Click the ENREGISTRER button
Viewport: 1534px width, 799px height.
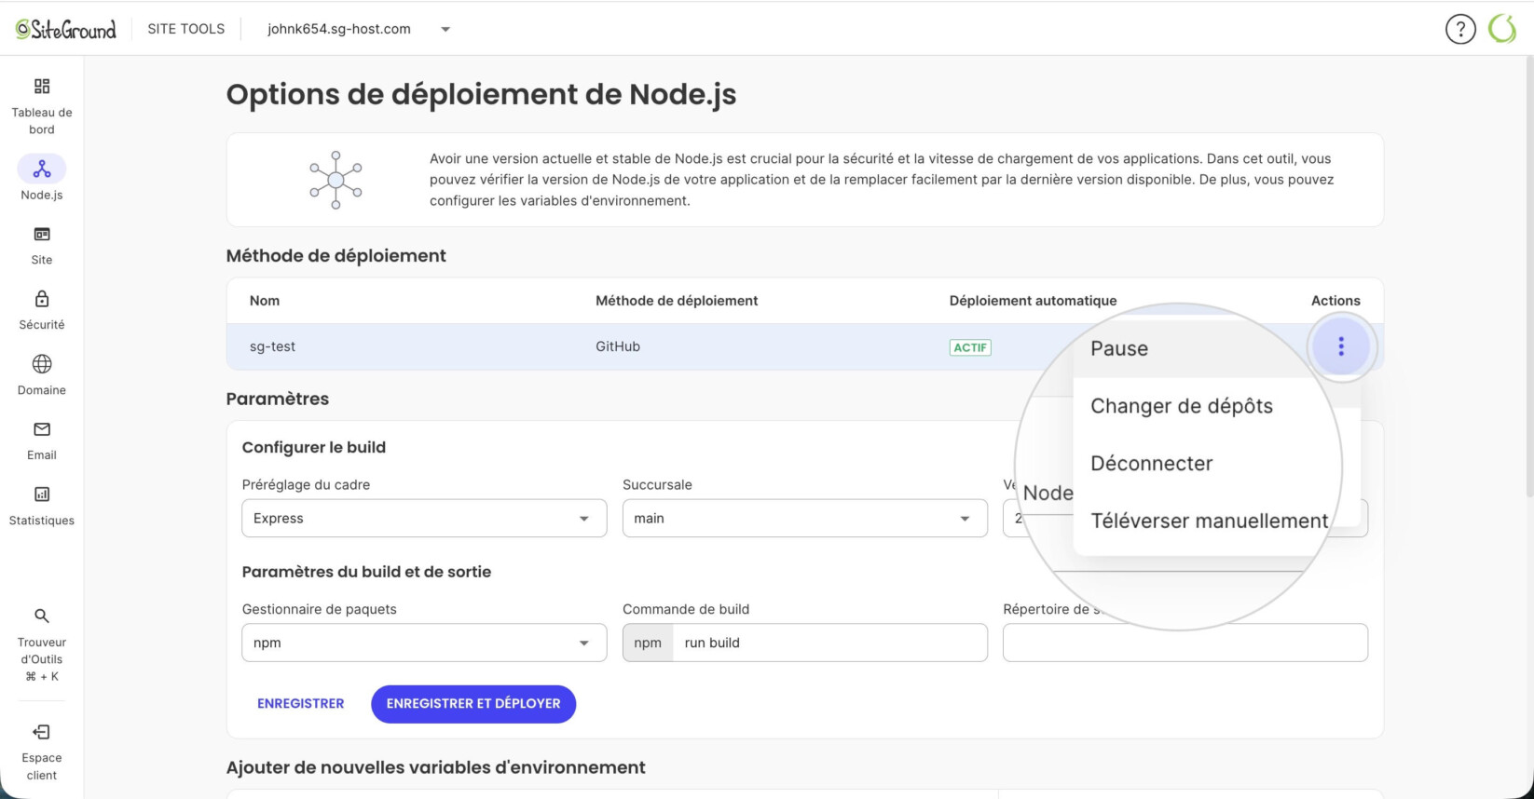301,704
